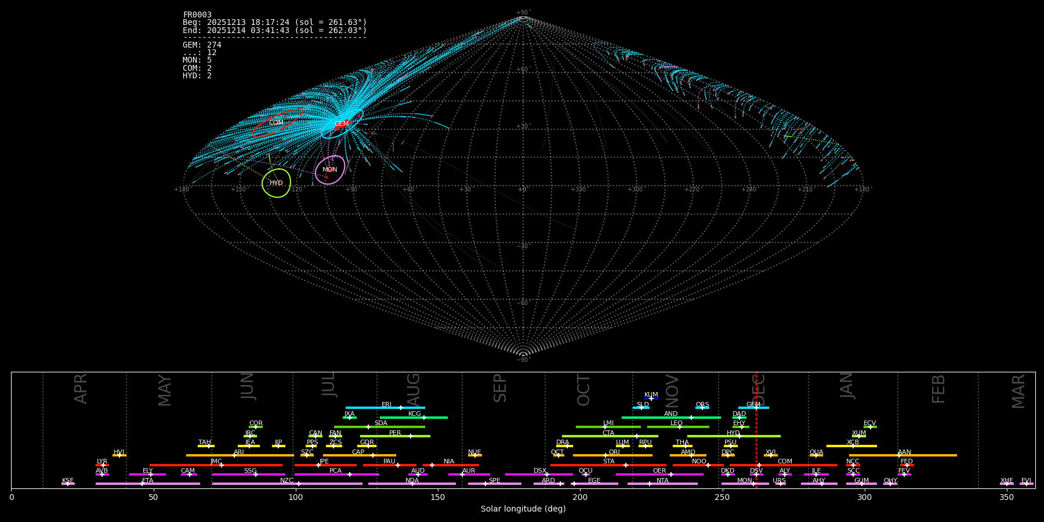Click the 'Solar longitude (deg)' axis title
1044x522 pixels.
click(x=523, y=509)
